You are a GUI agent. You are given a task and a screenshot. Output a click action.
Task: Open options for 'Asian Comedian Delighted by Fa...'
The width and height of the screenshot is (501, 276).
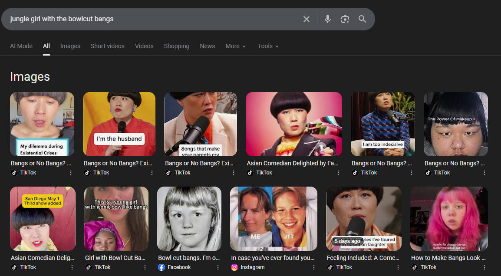click(x=338, y=173)
